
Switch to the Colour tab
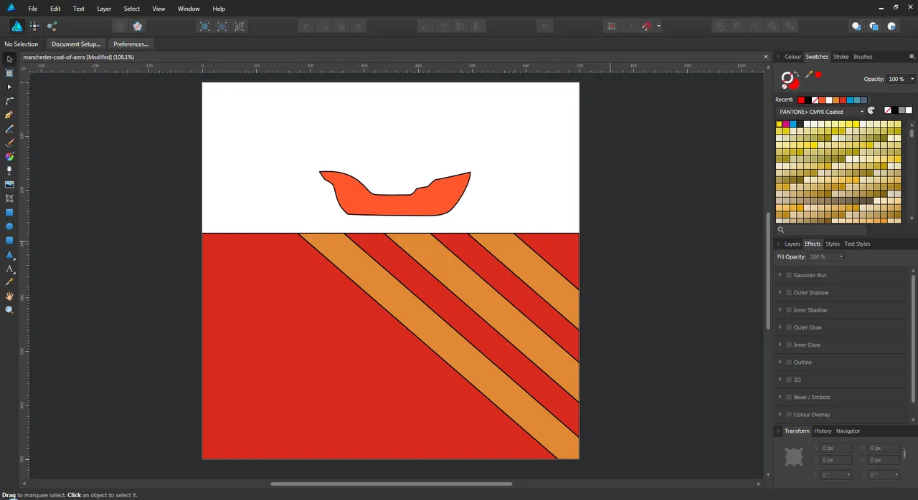click(792, 57)
